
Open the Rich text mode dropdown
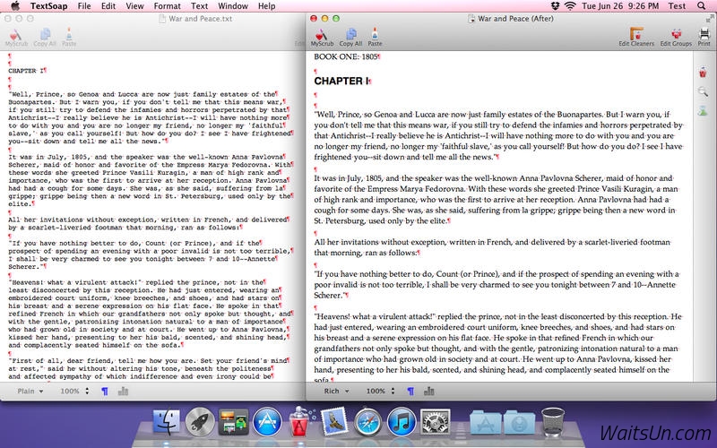pyautogui.click(x=336, y=391)
